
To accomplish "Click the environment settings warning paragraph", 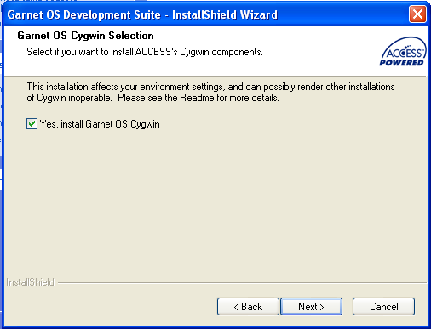I will click(210, 92).
